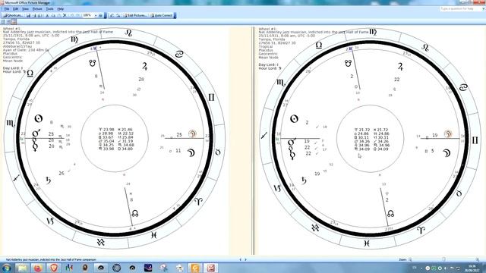The image size is (486, 273).
Task: Click the system clock in the taskbar
Action: (x=472, y=268)
